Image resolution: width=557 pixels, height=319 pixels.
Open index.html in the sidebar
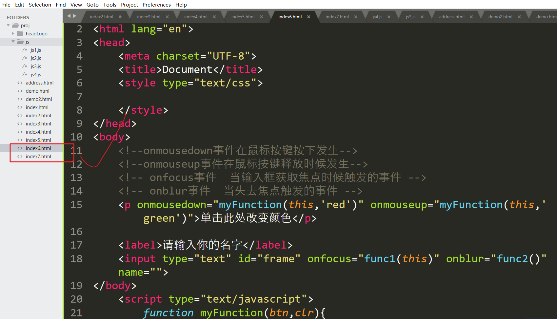click(x=37, y=107)
